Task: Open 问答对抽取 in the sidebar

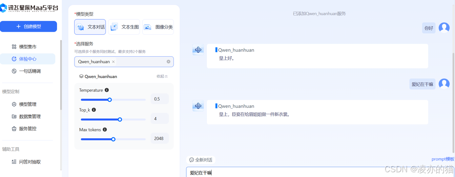Action: [x=28, y=162]
